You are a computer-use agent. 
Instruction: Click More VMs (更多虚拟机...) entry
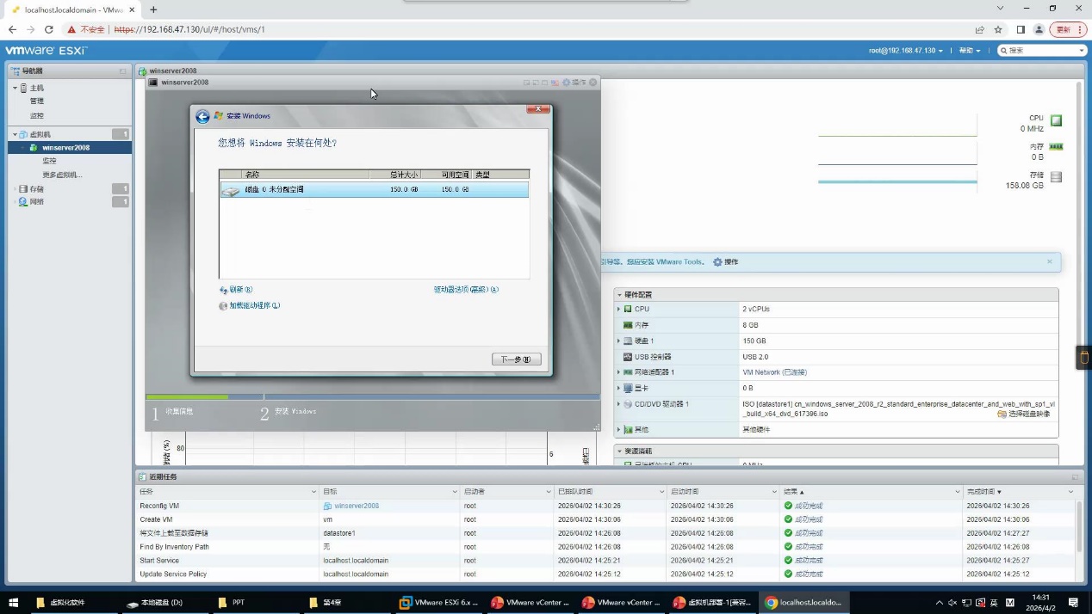coord(62,175)
